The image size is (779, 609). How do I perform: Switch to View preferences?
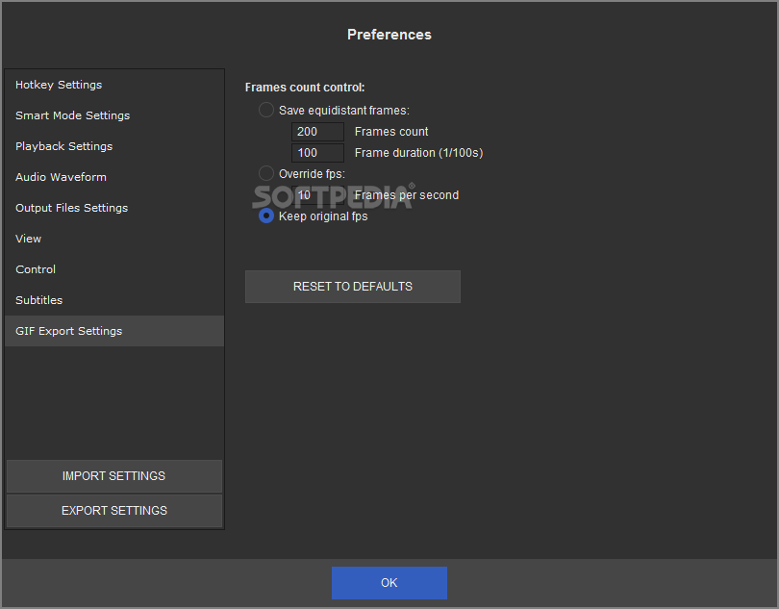click(114, 239)
